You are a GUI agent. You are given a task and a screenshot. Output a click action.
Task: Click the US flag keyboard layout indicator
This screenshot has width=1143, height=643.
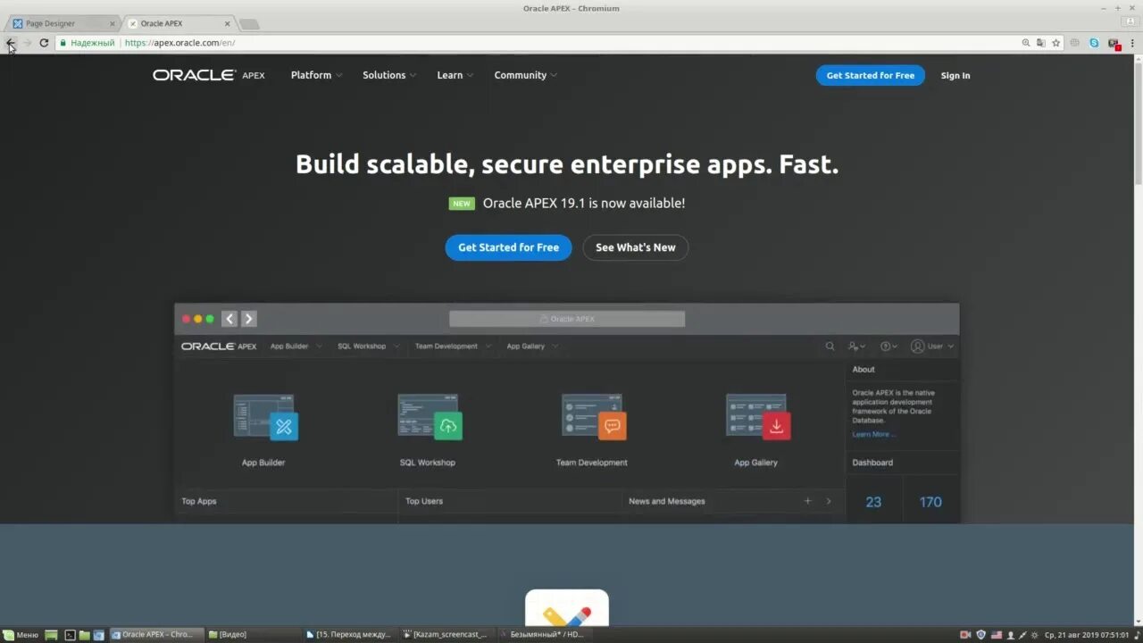coord(996,635)
